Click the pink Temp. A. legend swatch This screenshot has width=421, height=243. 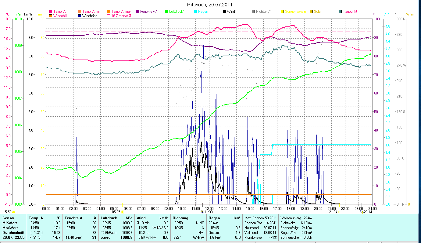[50, 12]
